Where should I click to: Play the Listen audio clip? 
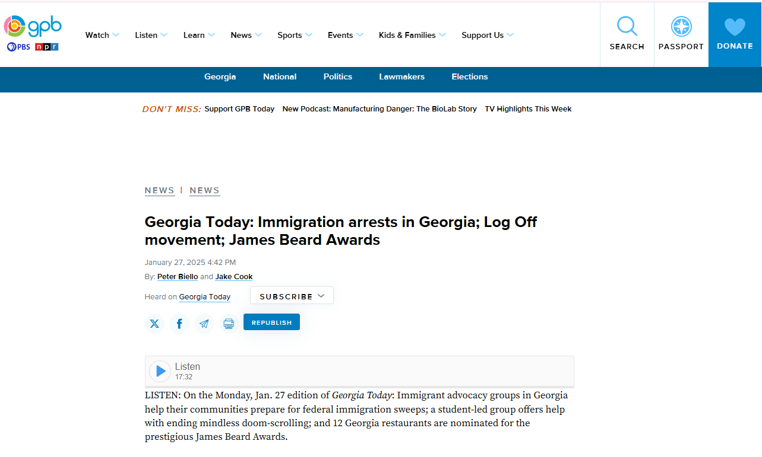[x=160, y=371]
